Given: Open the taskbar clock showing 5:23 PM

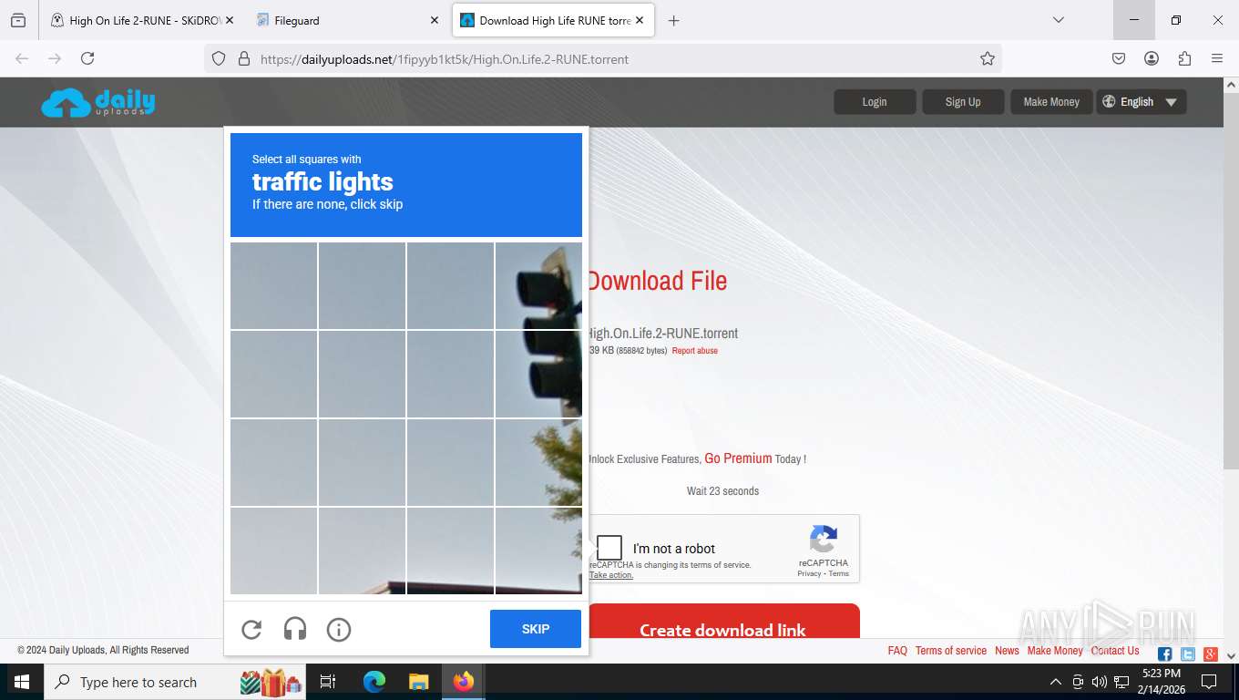Looking at the screenshot, I should pyautogui.click(x=1161, y=682).
